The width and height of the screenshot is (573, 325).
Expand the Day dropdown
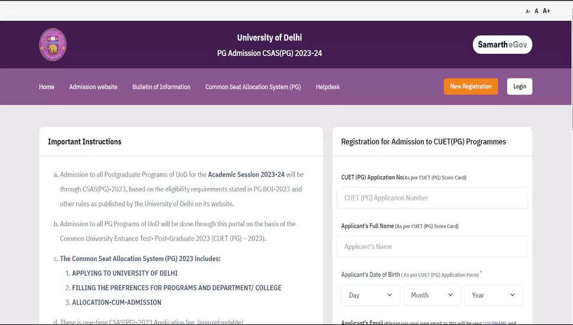pos(370,295)
